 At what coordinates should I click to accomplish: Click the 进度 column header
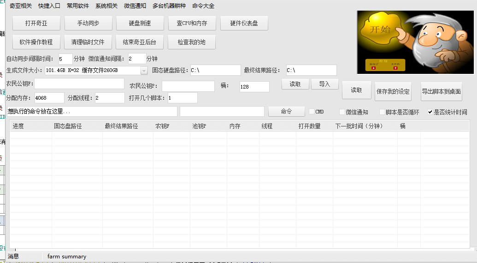pyautogui.click(x=31, y=126)
